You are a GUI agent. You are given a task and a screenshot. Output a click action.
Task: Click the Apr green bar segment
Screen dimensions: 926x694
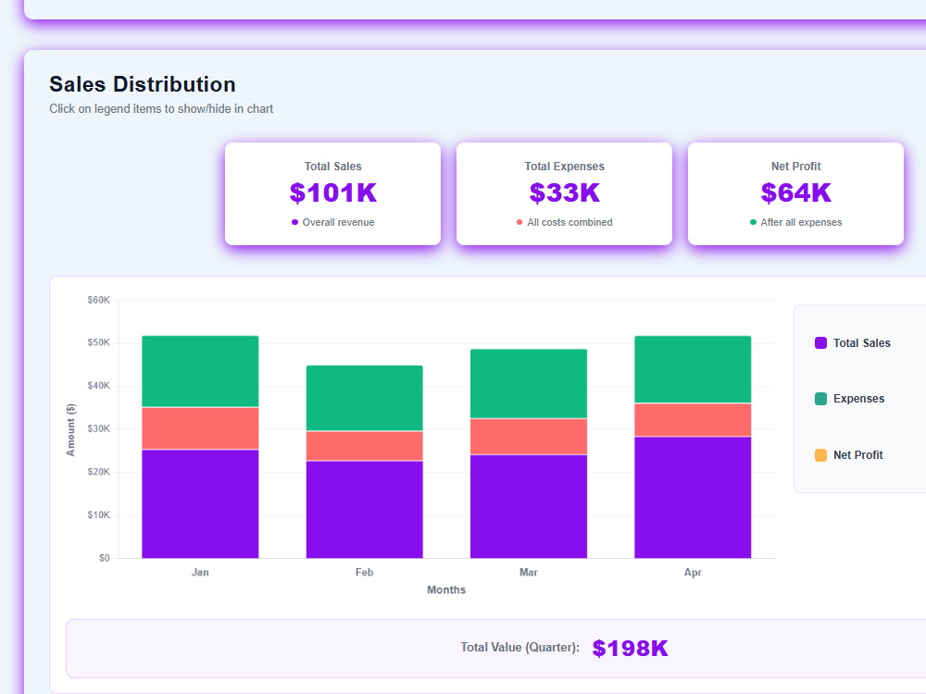(x=693, y=369)
